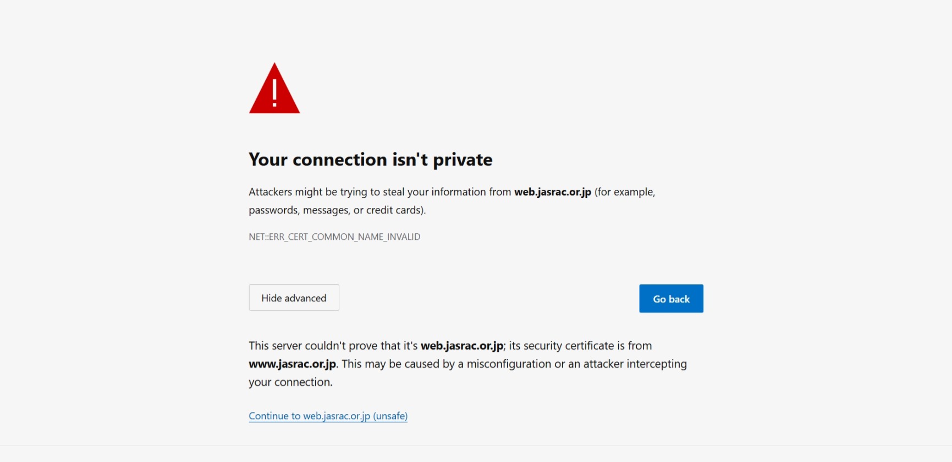The width and height of the screenshot is (952, 462).
Task: Collapse details with Hide advanced button
Action: click(x=294, y=298)
